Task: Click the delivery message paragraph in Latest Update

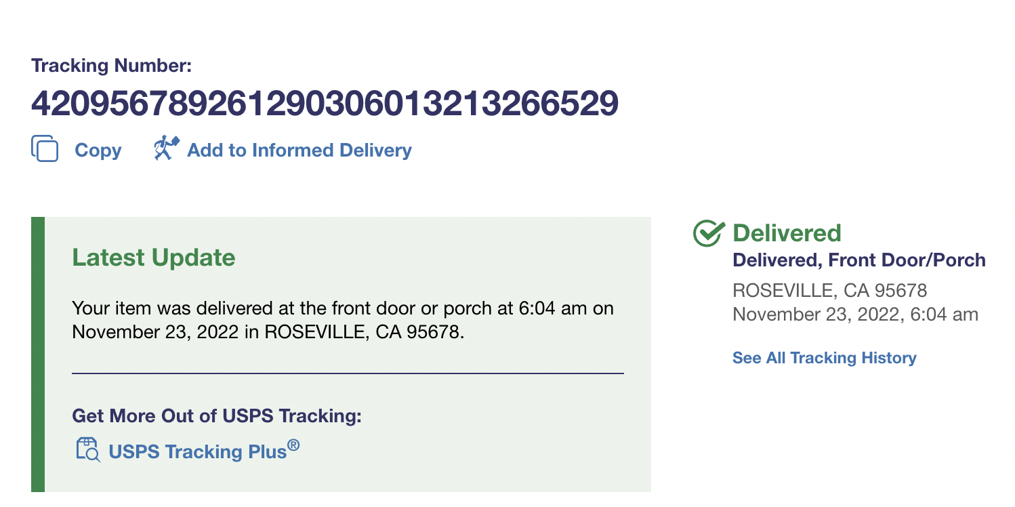Action: pos(342,321)
